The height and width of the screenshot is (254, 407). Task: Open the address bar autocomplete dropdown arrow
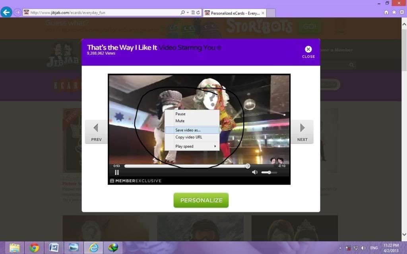(x=188, y=13)
